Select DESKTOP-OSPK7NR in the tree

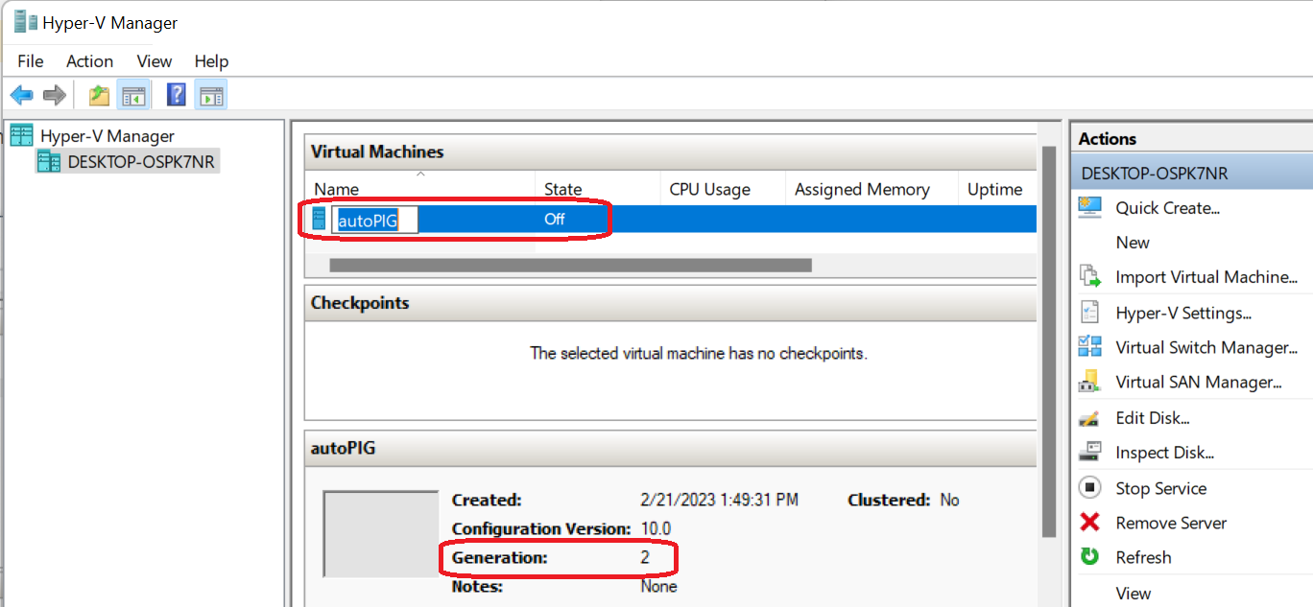(141, 161)
